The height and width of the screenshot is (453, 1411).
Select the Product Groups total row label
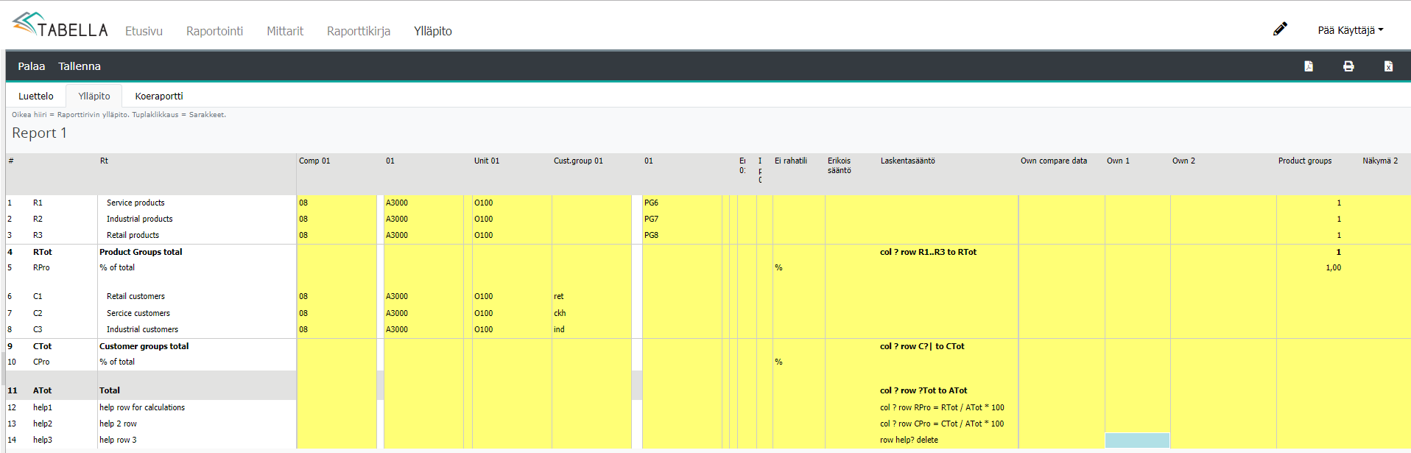[x=141, y=252]
